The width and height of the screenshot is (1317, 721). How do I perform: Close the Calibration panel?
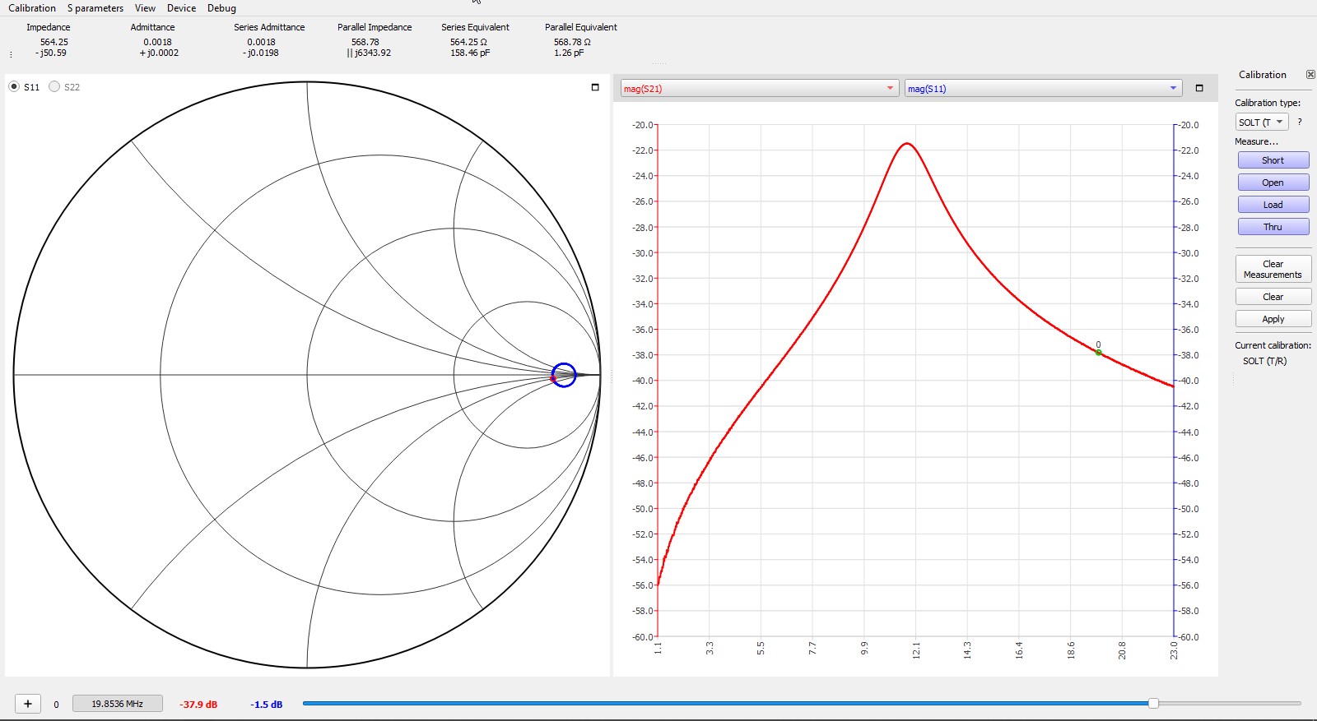click(1310, 74)
